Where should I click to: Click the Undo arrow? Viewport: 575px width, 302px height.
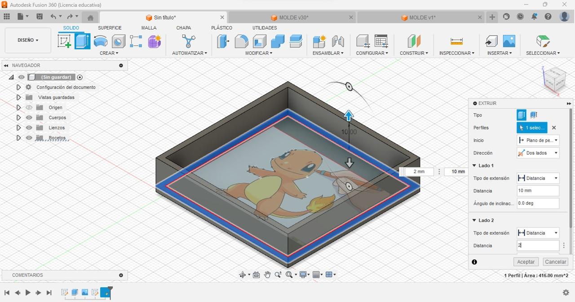(x=53, y=17)
